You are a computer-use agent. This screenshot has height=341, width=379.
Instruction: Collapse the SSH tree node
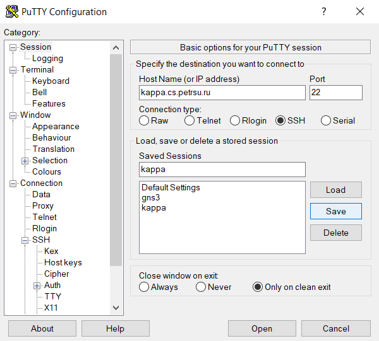(25, 240)
